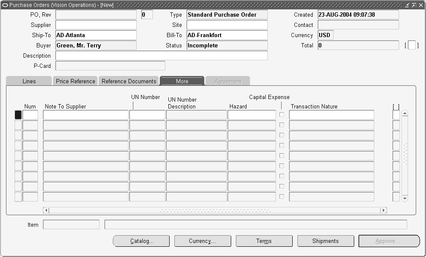Maximize the Purchase Orders window
This screenshot has width=426, height=257.
point(414,5)
